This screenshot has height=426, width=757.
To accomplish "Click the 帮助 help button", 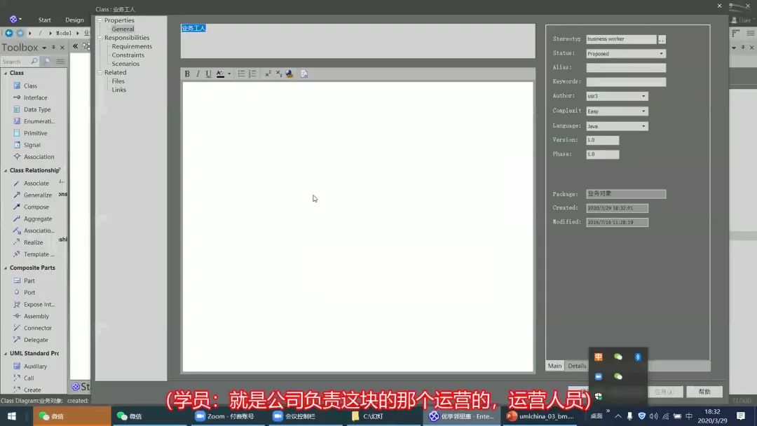I will [704, 392].
